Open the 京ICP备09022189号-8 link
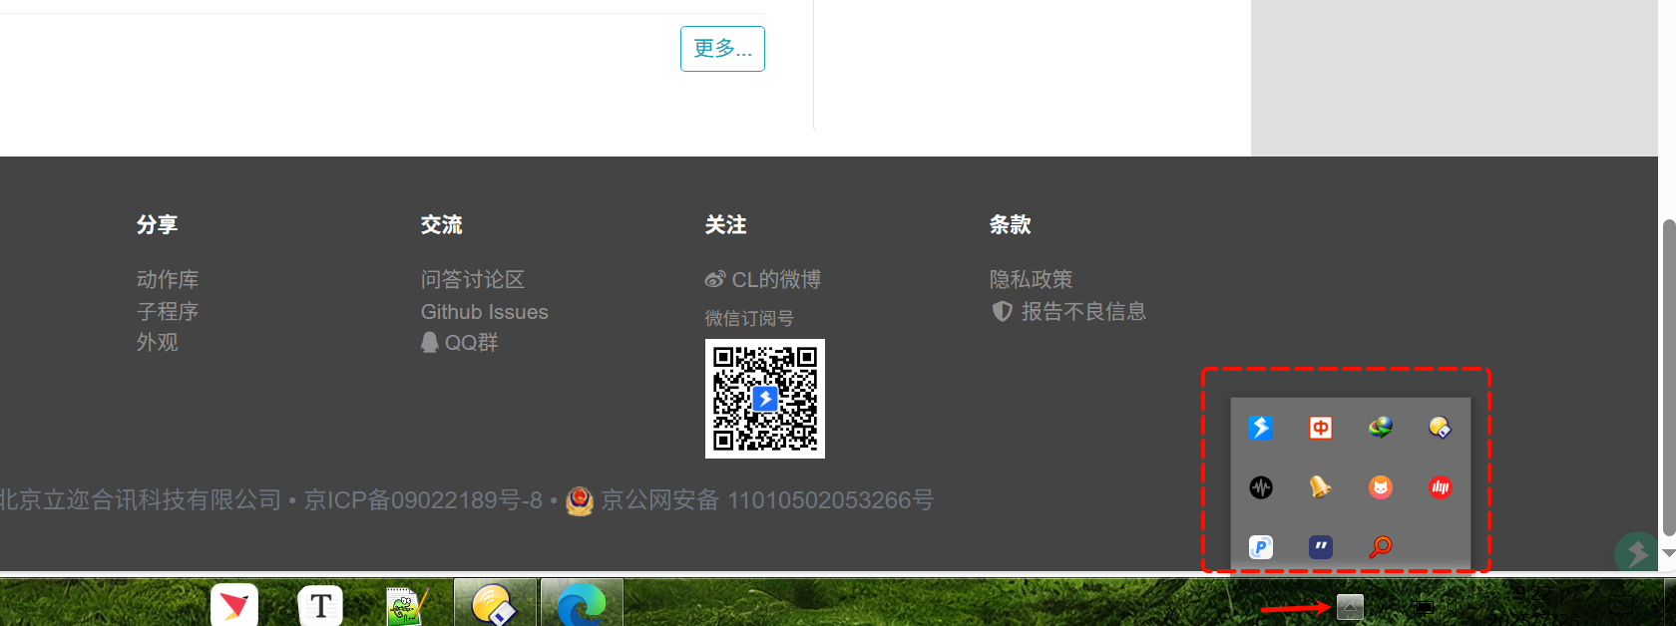 [423, 499]
